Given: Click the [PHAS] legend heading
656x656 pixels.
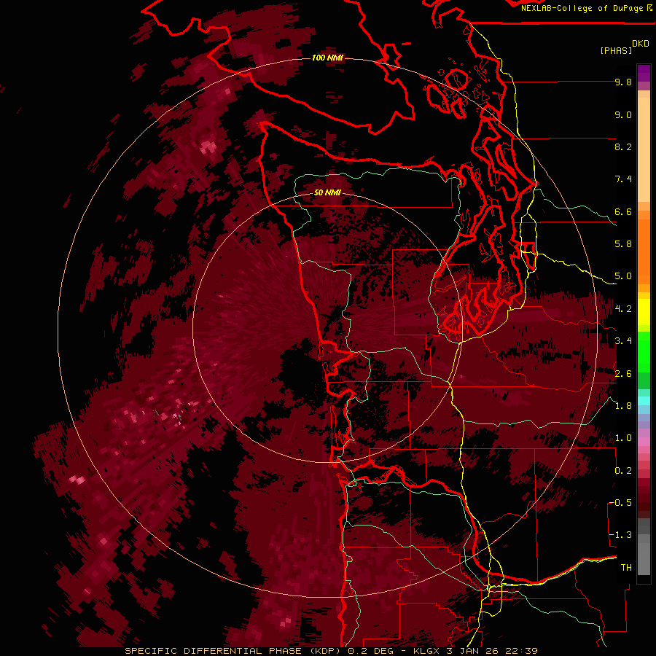Looking at the screenshot, I should tap(616, 50).
